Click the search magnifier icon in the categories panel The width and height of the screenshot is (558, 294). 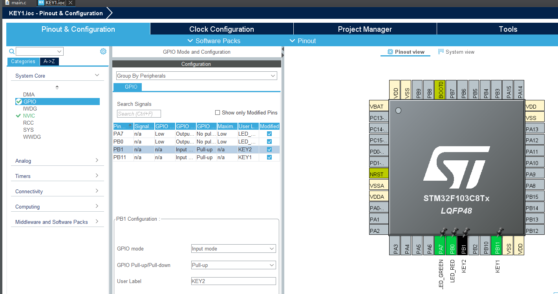tap(12, 51)
